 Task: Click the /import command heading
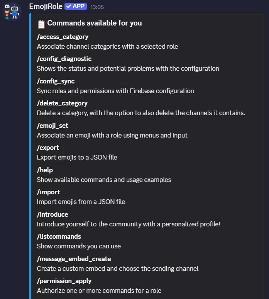point(48,192)
